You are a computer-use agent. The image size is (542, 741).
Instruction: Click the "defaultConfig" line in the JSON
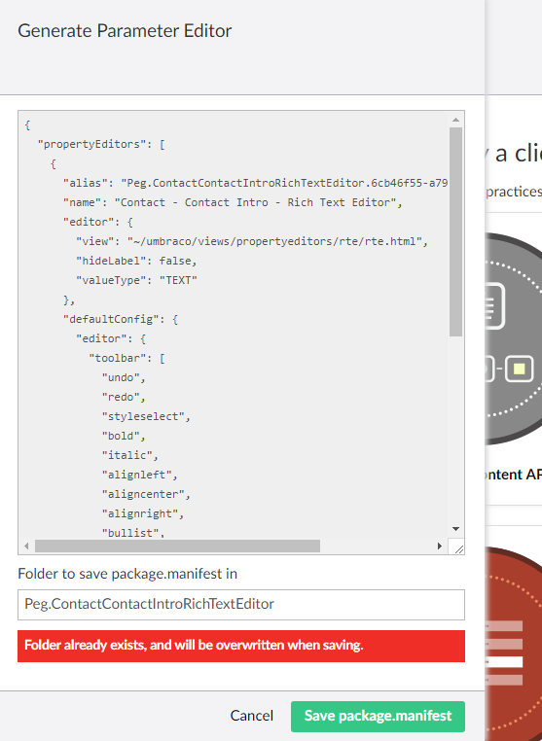pyautogui.click(x=120, y=319)
